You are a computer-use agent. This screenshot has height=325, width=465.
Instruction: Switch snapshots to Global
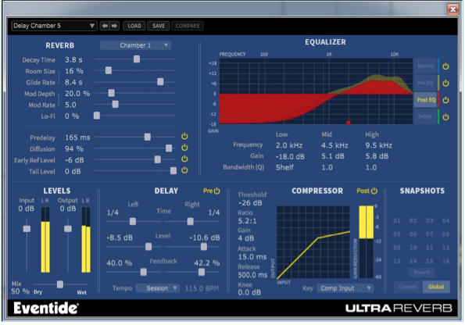436,287
